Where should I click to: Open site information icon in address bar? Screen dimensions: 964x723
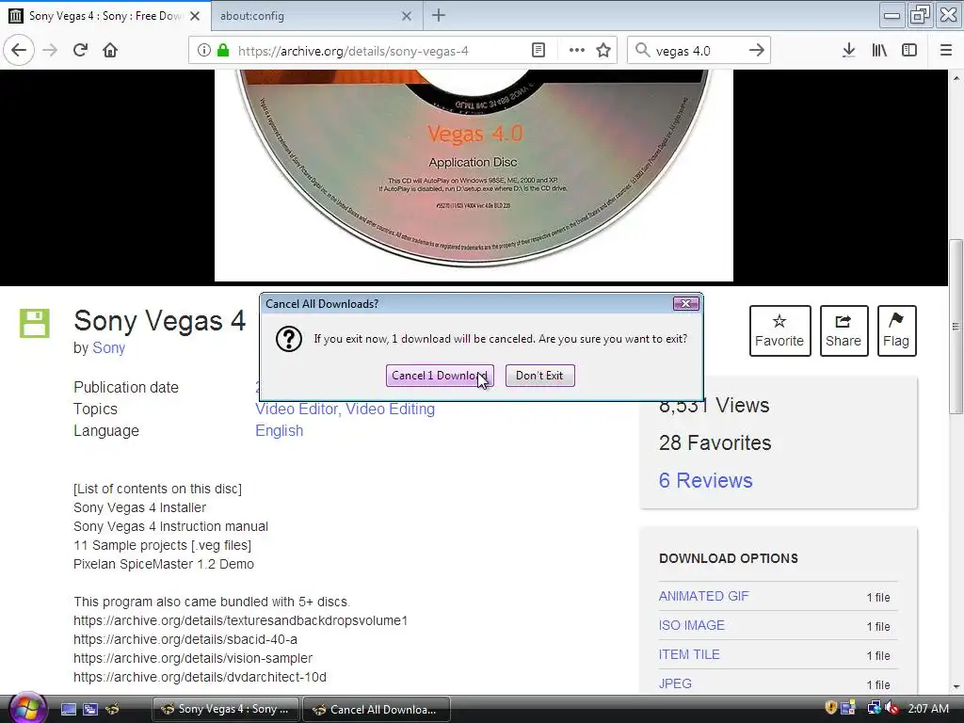204,51
